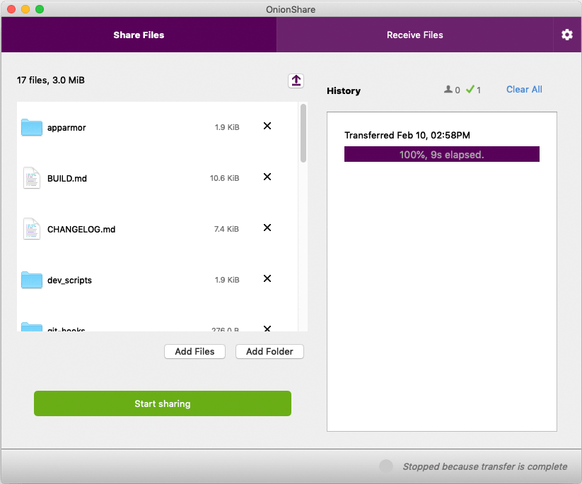Click the Transferred Feb 10, 02:58PM entry
The height and width of the screenshot is (484, 582).
click(x=407, y=135)
